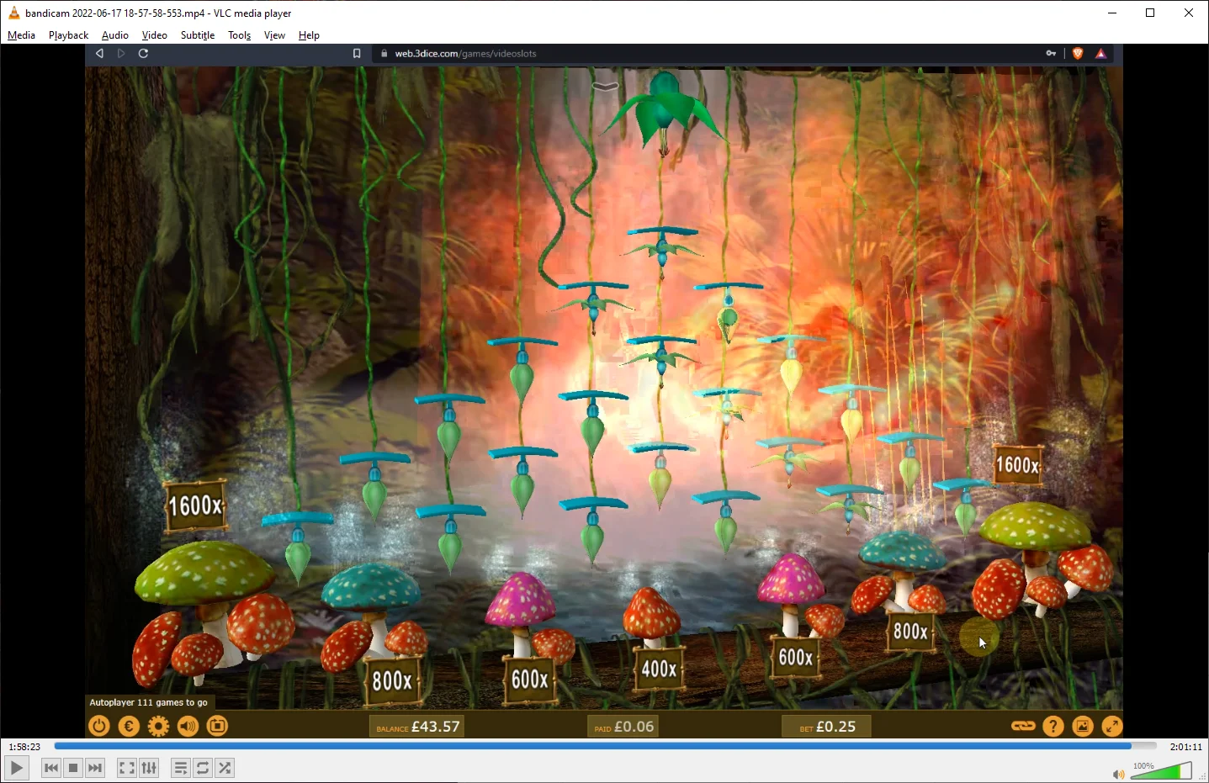
Task: Click the browser bookmark icon
Action: coord(357,53)
